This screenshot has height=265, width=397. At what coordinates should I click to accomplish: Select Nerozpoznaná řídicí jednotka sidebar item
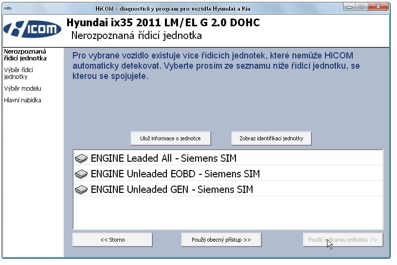(x=25, y=55)
